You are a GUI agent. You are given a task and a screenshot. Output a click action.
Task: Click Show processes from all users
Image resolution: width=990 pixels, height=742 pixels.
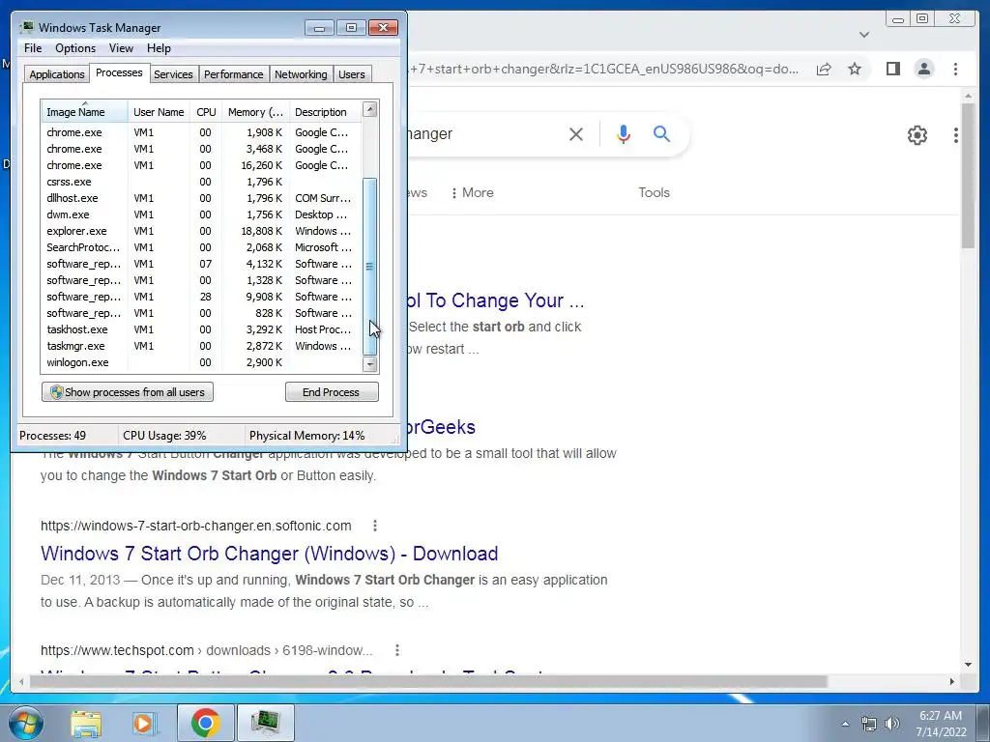128,392
